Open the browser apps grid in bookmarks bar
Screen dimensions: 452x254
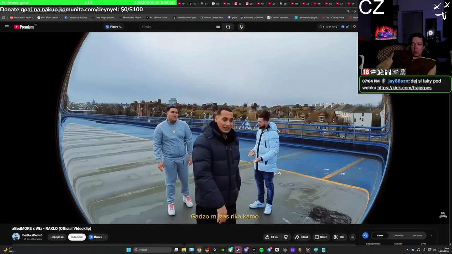[4, 17]
